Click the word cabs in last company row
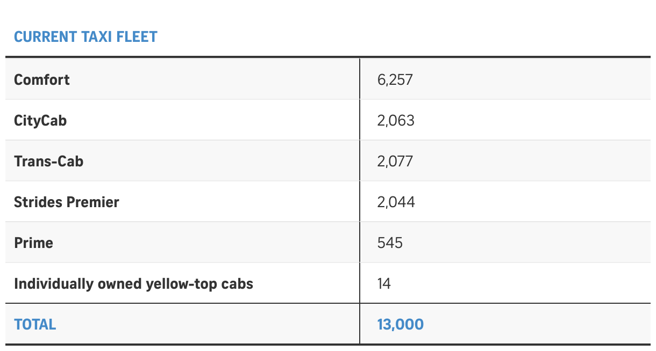 coord(237,284)
